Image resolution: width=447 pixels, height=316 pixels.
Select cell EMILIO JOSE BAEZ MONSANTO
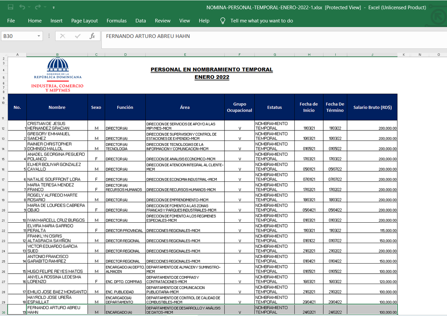57,289
